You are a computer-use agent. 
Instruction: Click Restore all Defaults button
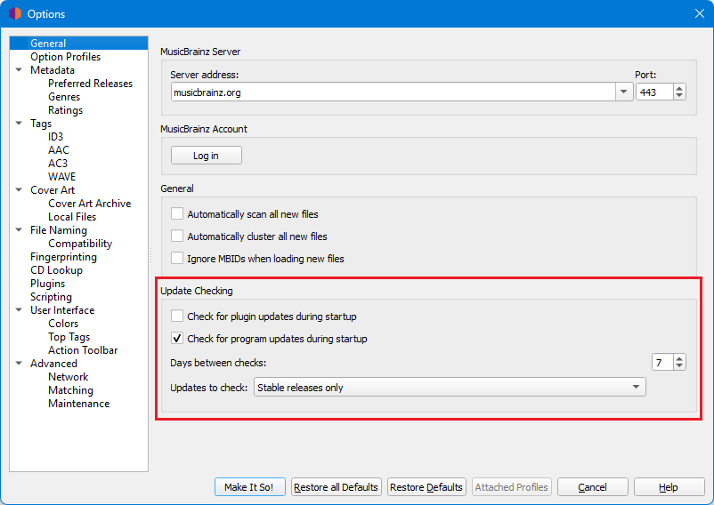click(336, 487)
